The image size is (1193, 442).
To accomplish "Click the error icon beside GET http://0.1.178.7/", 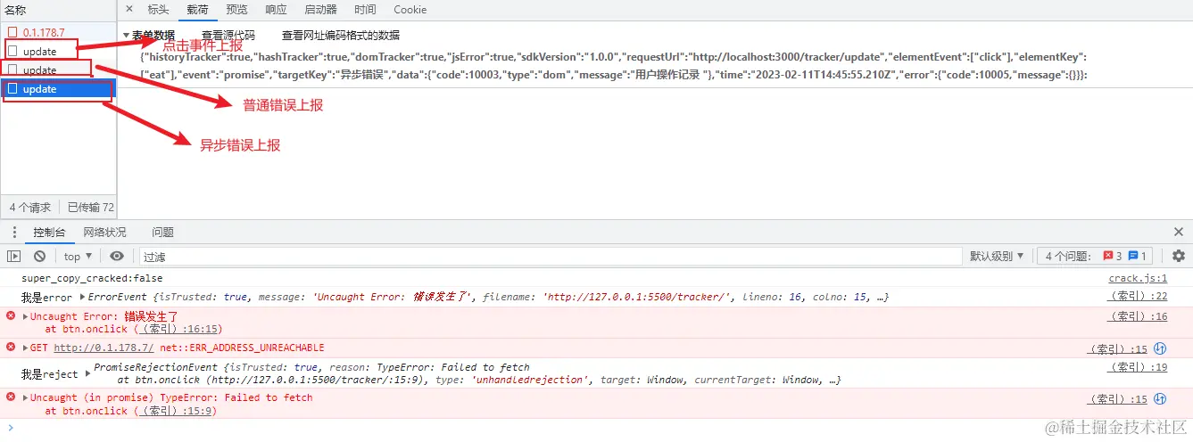I will [x=11, y=347].
